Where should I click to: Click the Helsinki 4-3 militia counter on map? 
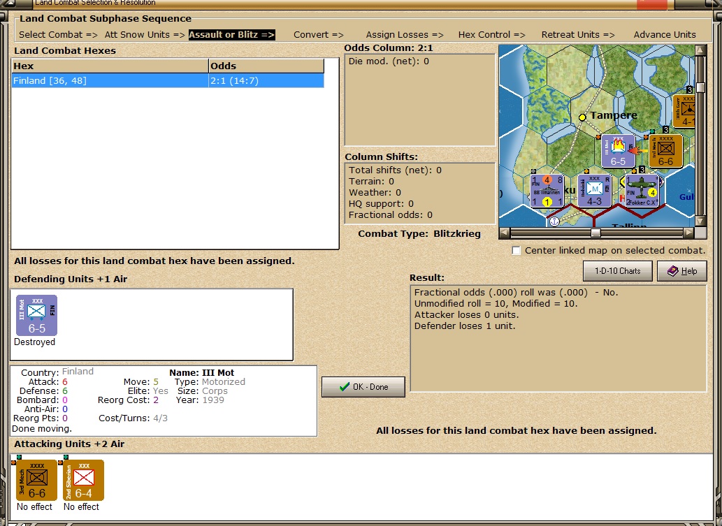595,191
